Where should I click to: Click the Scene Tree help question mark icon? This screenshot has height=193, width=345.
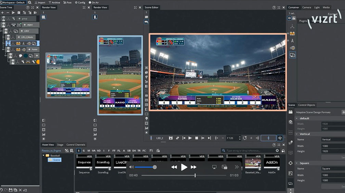[27, 8]
